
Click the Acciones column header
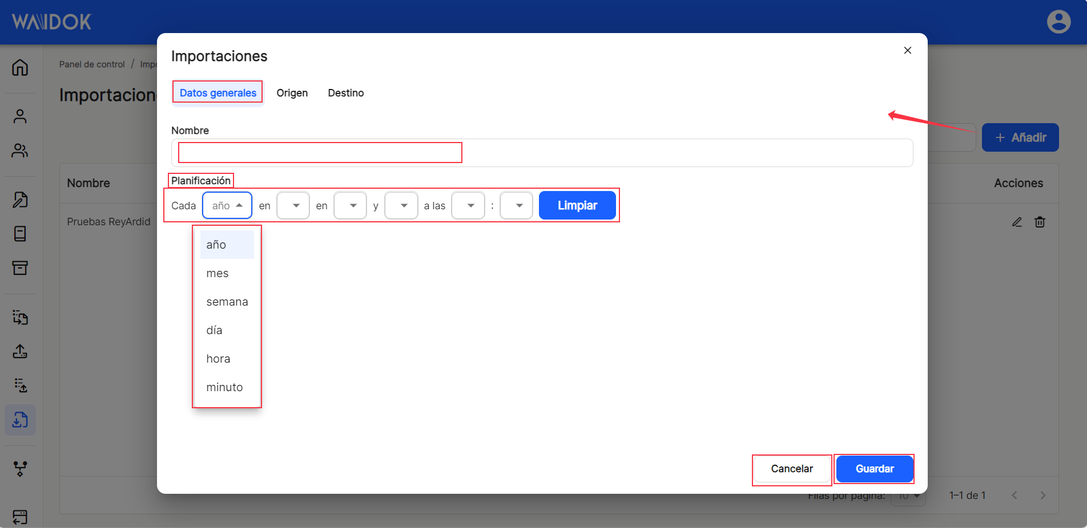tap(1018, 183)
